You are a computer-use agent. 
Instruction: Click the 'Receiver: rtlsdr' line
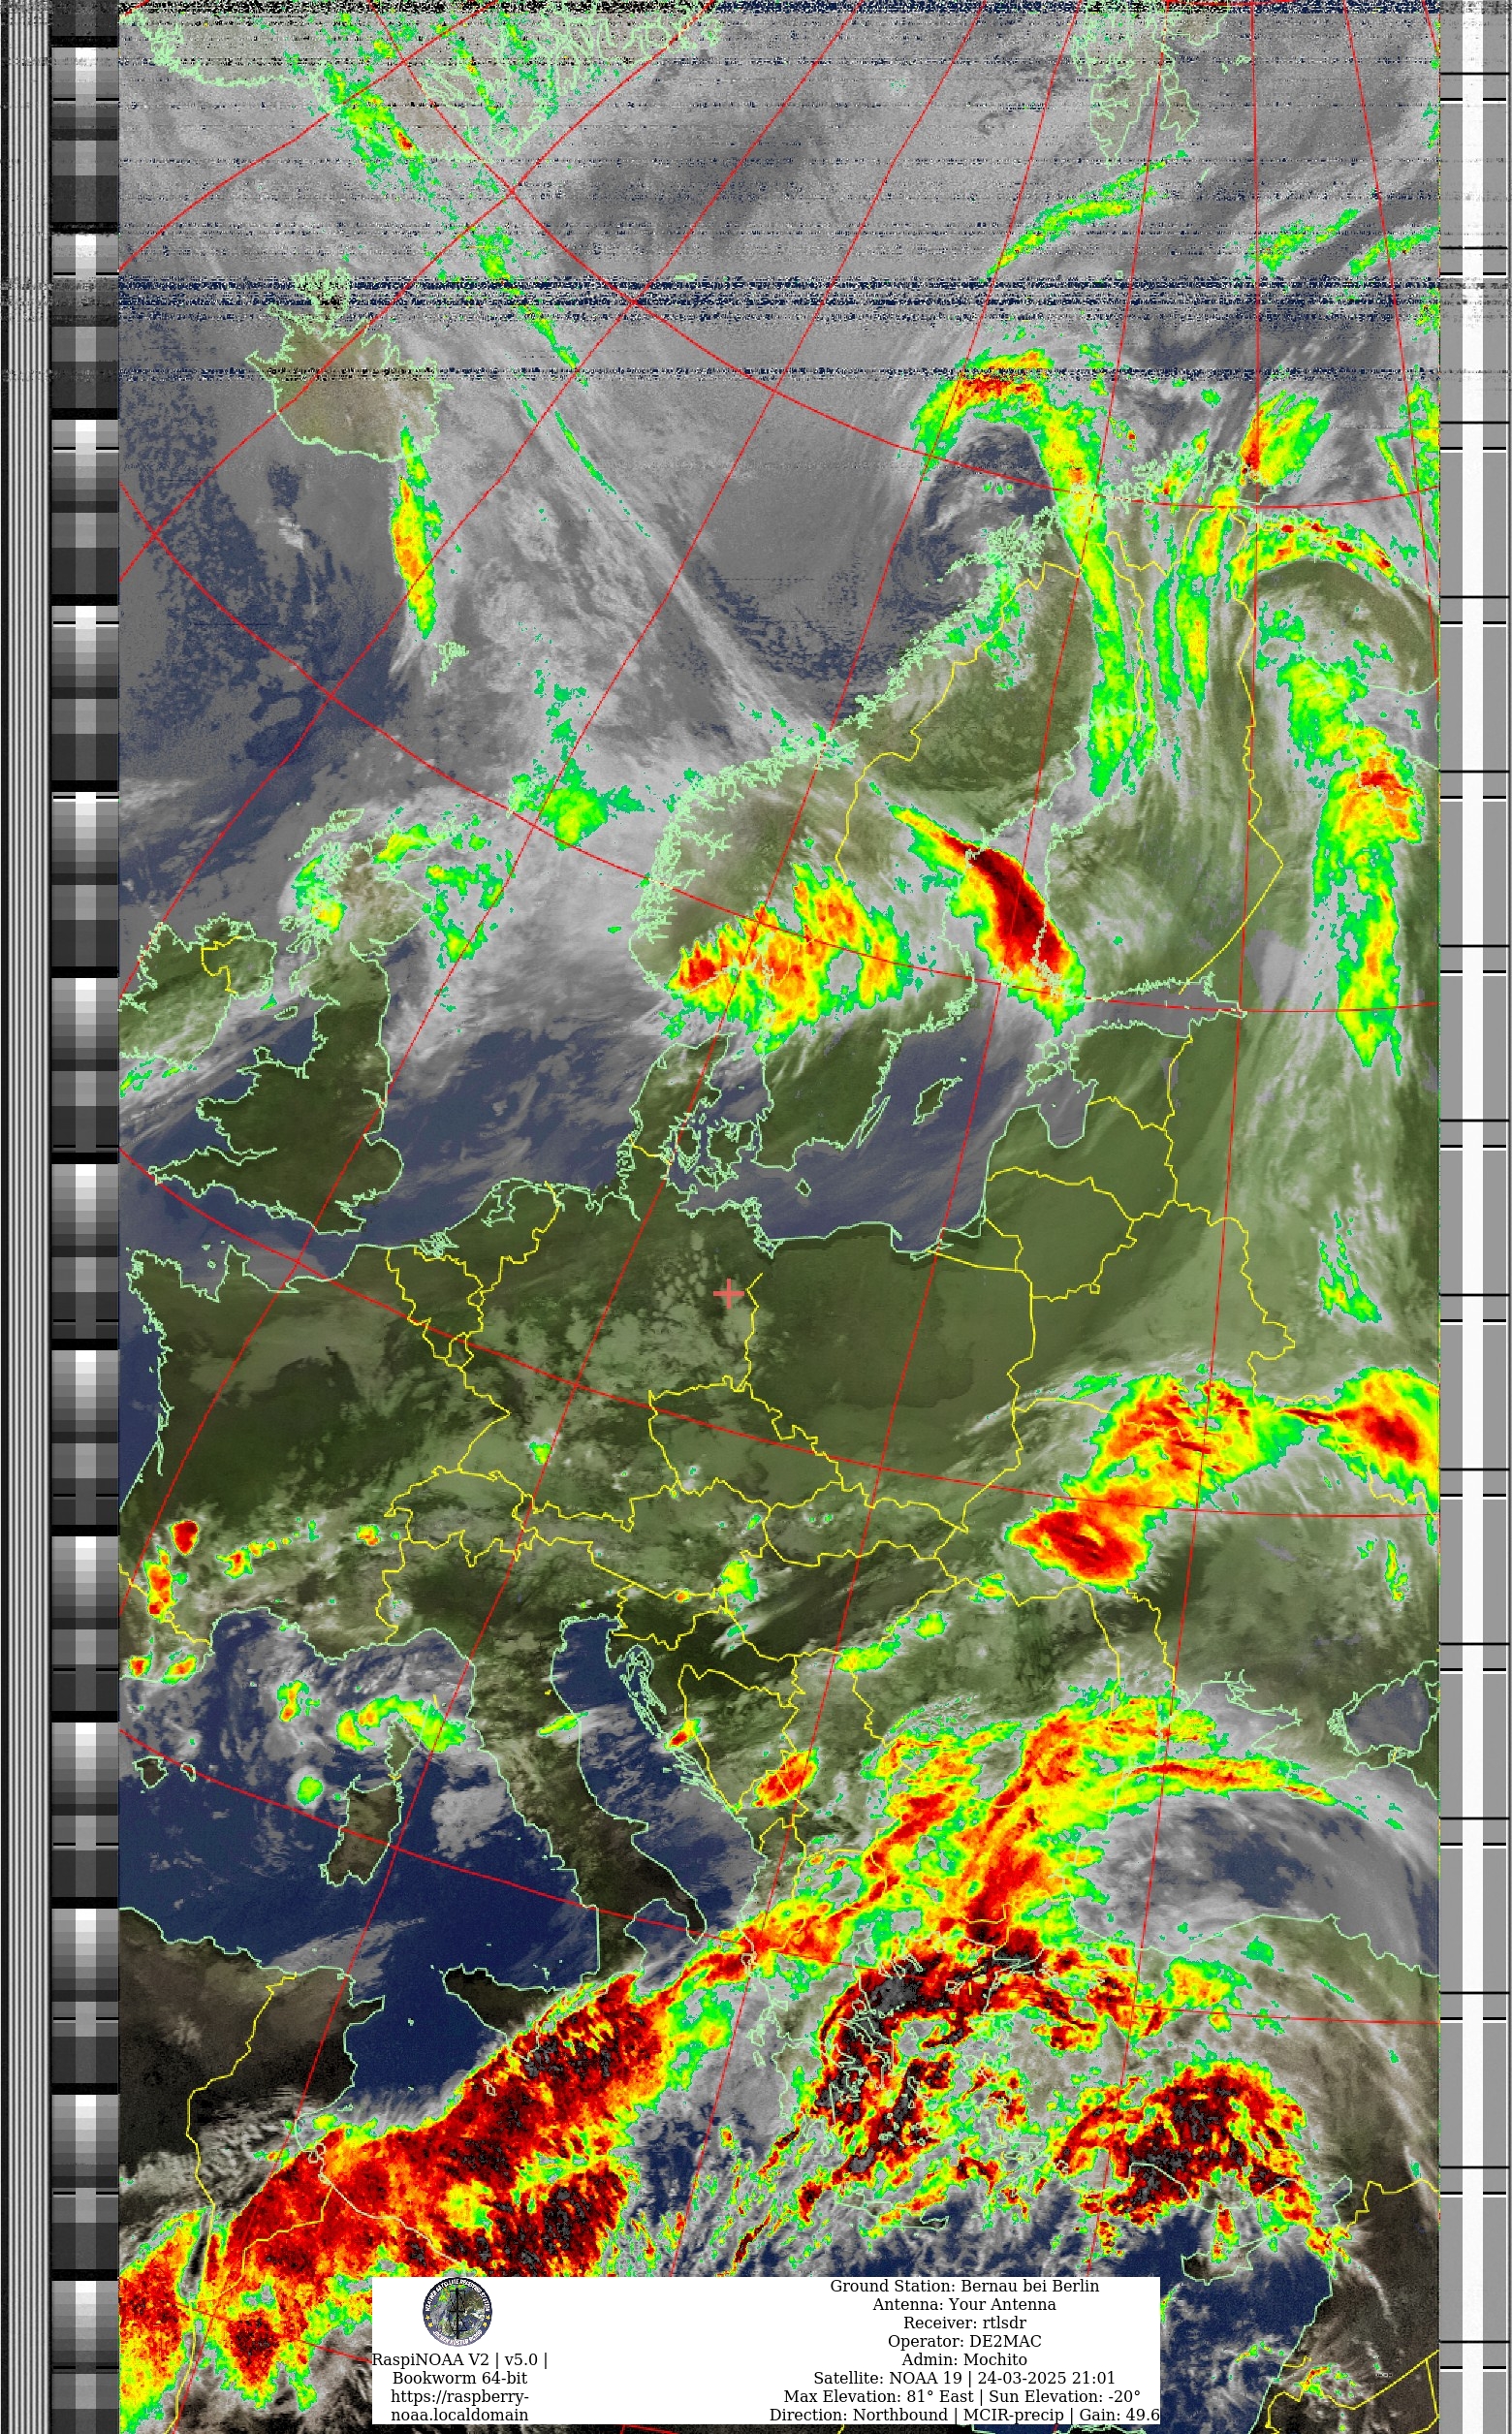pos(964,2323)
